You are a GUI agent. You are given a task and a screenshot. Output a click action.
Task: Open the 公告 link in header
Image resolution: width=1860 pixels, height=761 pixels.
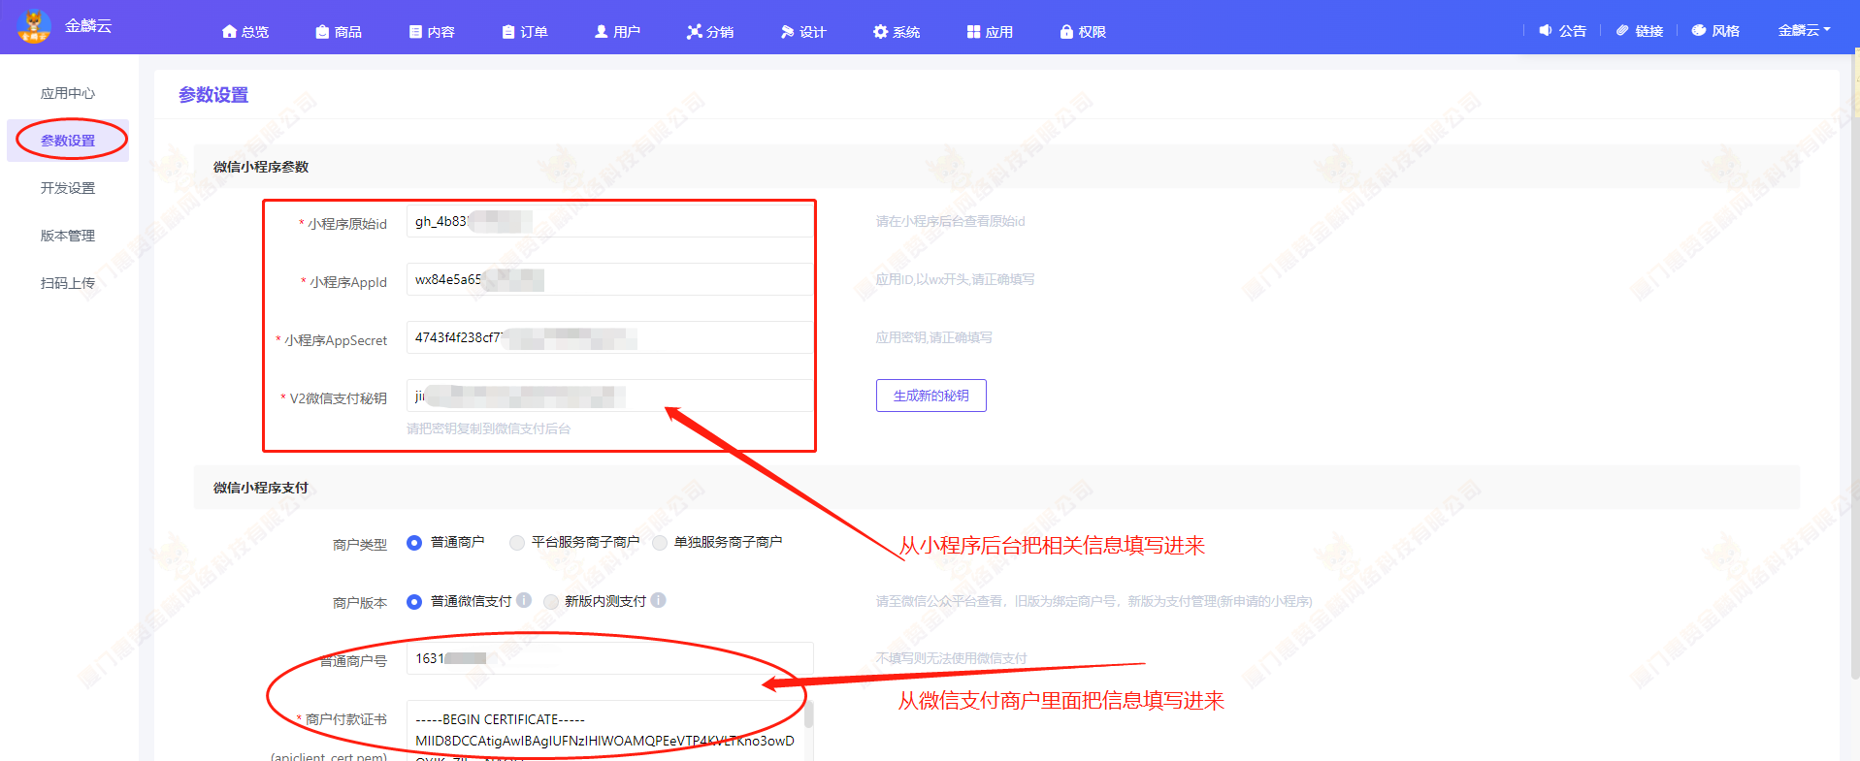click(x=1563, y=30)
